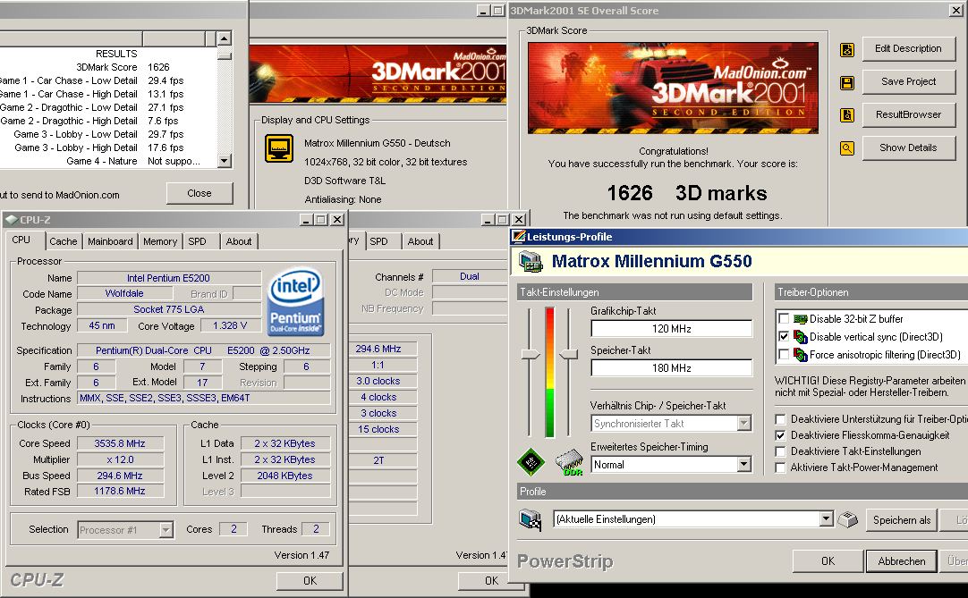Click the Speicher-Takt slider handle
968x598 pixels.
coord(569,354)
